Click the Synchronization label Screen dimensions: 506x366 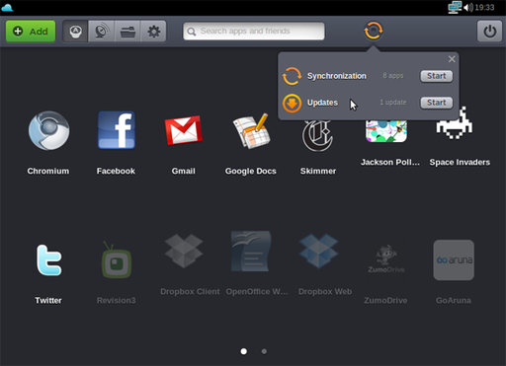pos(337,76)
